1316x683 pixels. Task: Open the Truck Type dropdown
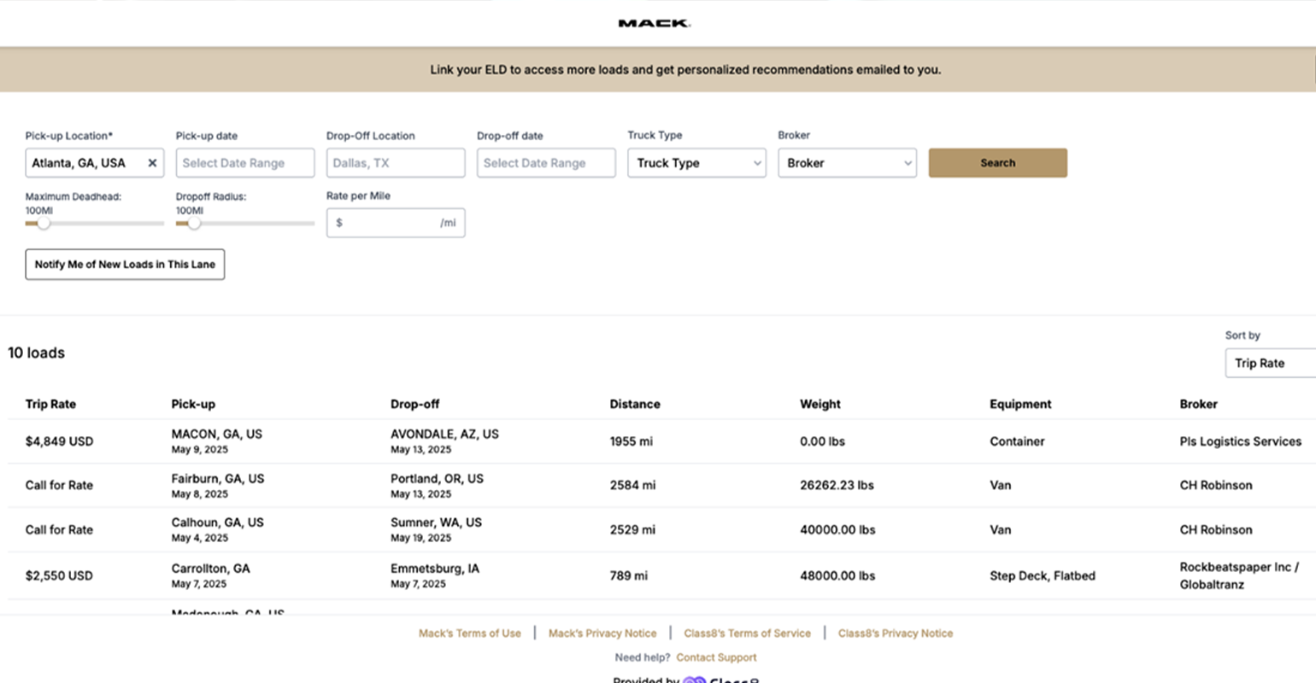696,163
